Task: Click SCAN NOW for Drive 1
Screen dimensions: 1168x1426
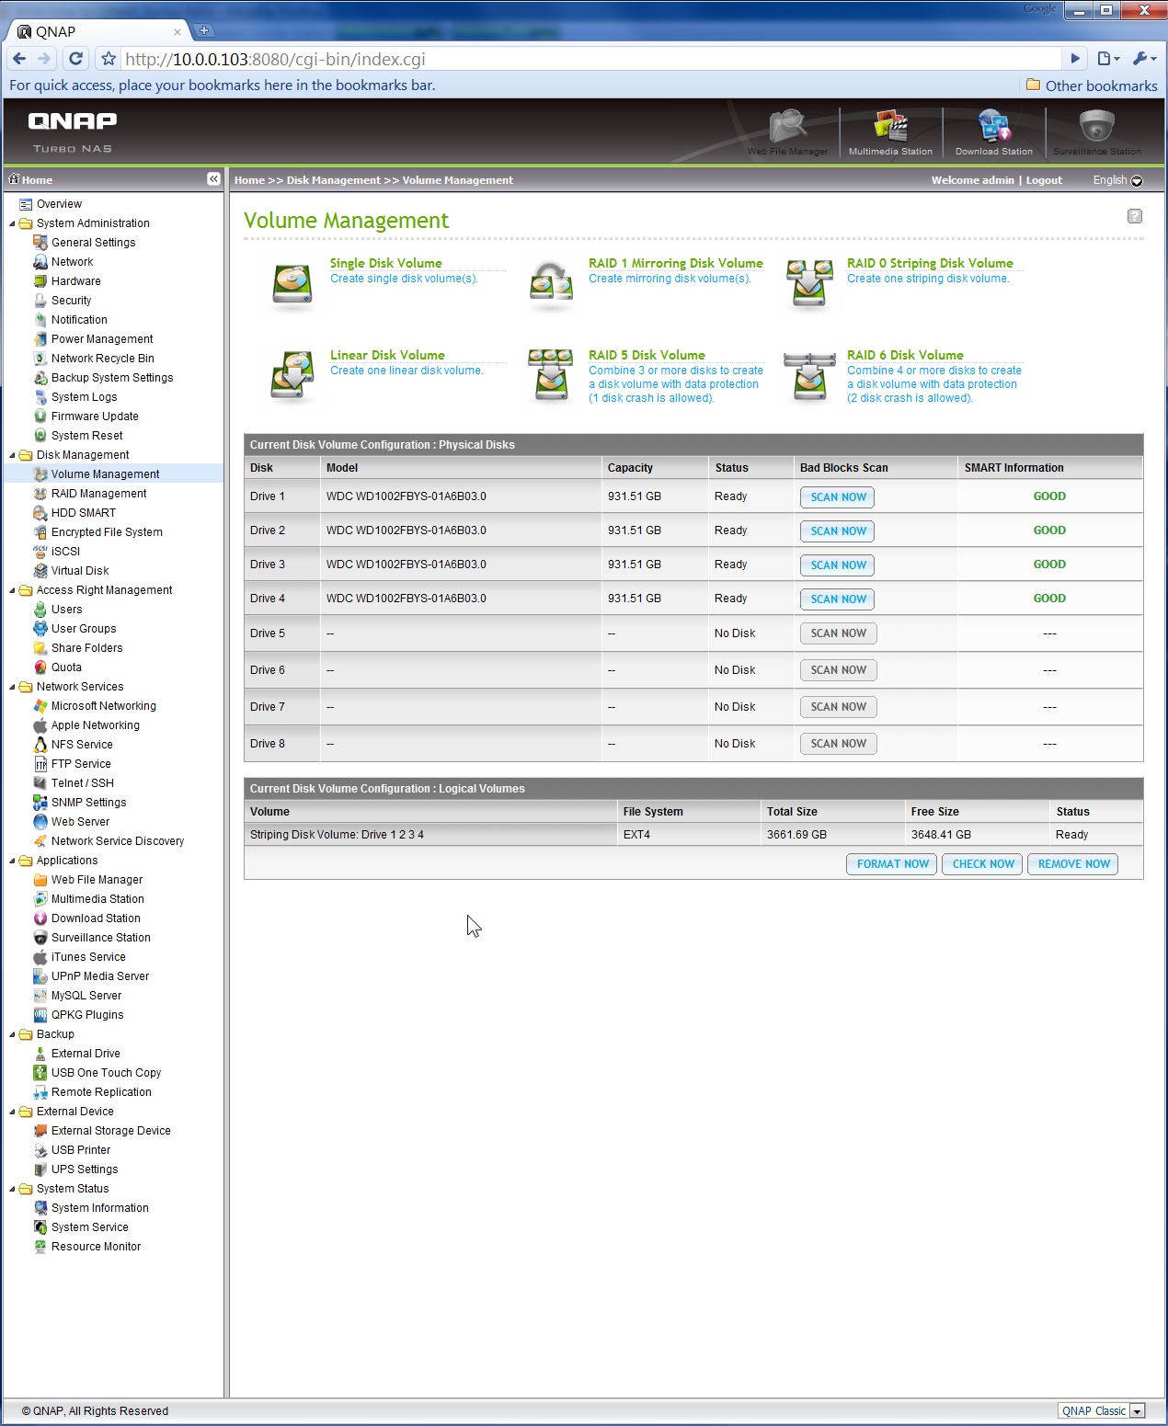Action: (837, 497)
